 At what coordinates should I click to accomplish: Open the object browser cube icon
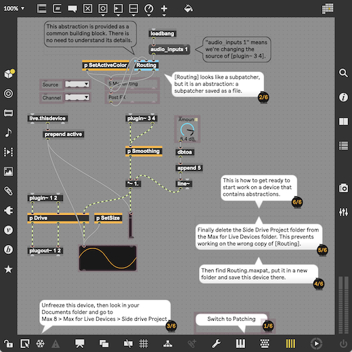click(9, 74)
